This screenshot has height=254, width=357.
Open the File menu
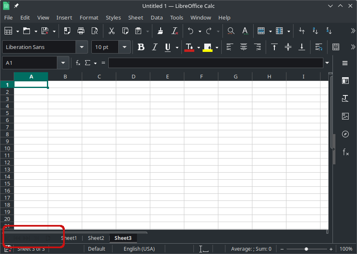[8, 17]
